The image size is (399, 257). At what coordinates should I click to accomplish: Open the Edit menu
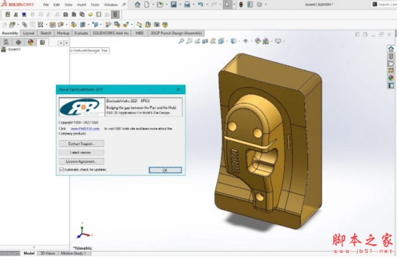[57, 5]
